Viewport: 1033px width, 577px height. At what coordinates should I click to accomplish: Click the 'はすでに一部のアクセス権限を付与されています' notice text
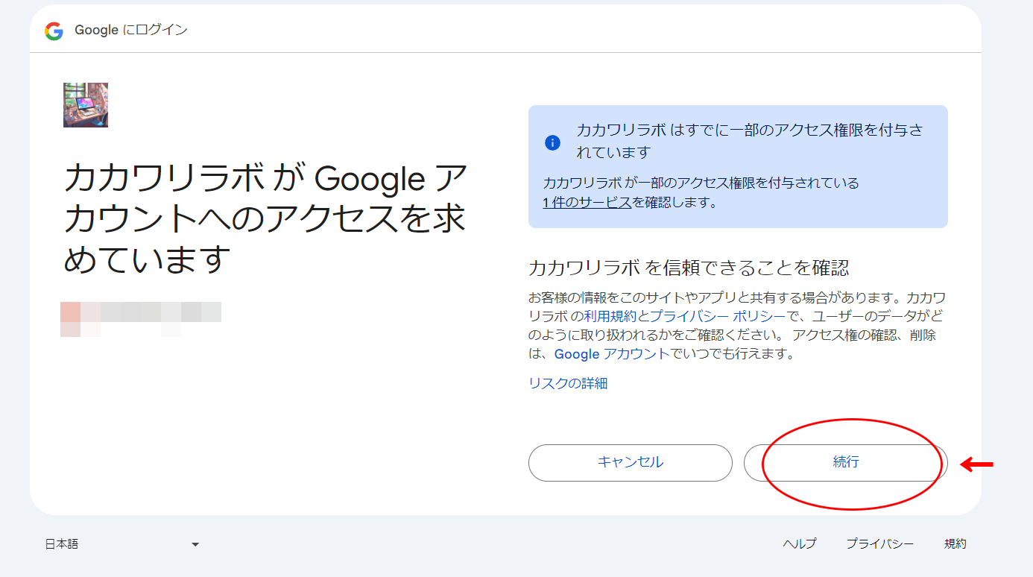click(x=750, y=141)
